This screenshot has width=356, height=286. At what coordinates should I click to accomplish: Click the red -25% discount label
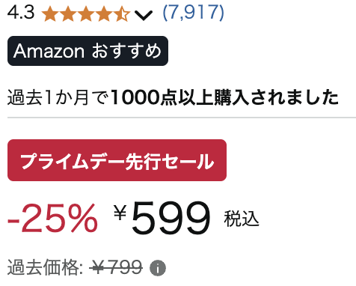click(x=52, y=218)
